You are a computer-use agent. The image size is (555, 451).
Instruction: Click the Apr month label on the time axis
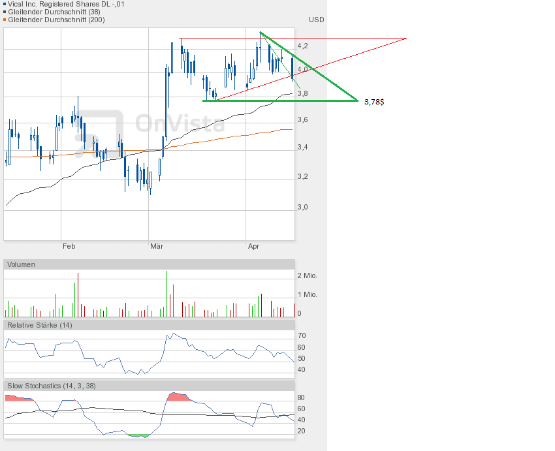pyautogui.click(x=253, y=246)
